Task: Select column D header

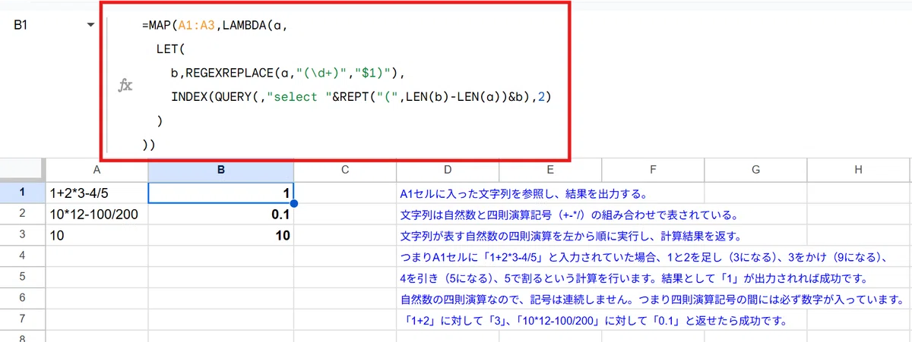Action: [448, 171]
